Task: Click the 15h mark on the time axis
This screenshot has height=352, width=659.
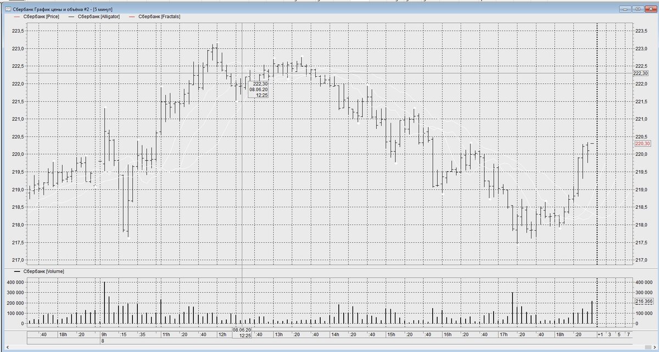Action: pos(391,334)
